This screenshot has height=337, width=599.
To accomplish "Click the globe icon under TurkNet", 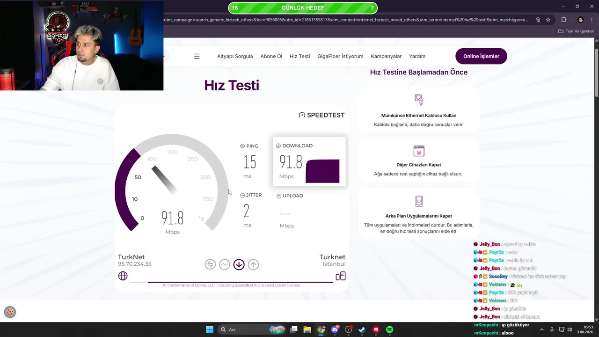I will point(123,276).
